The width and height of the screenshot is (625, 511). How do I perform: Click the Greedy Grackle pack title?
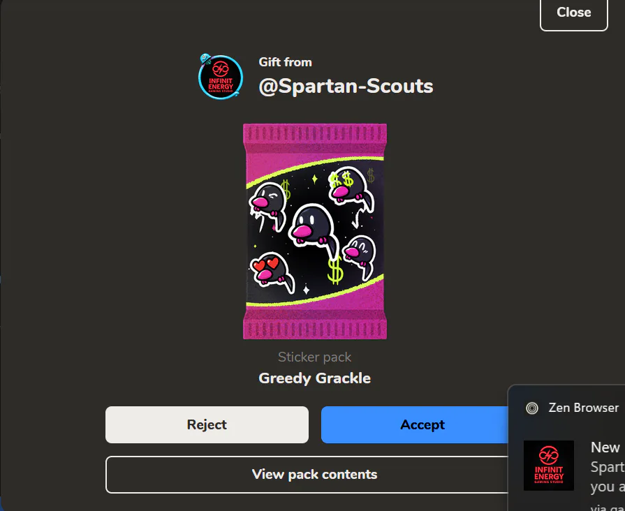[314, 378]
